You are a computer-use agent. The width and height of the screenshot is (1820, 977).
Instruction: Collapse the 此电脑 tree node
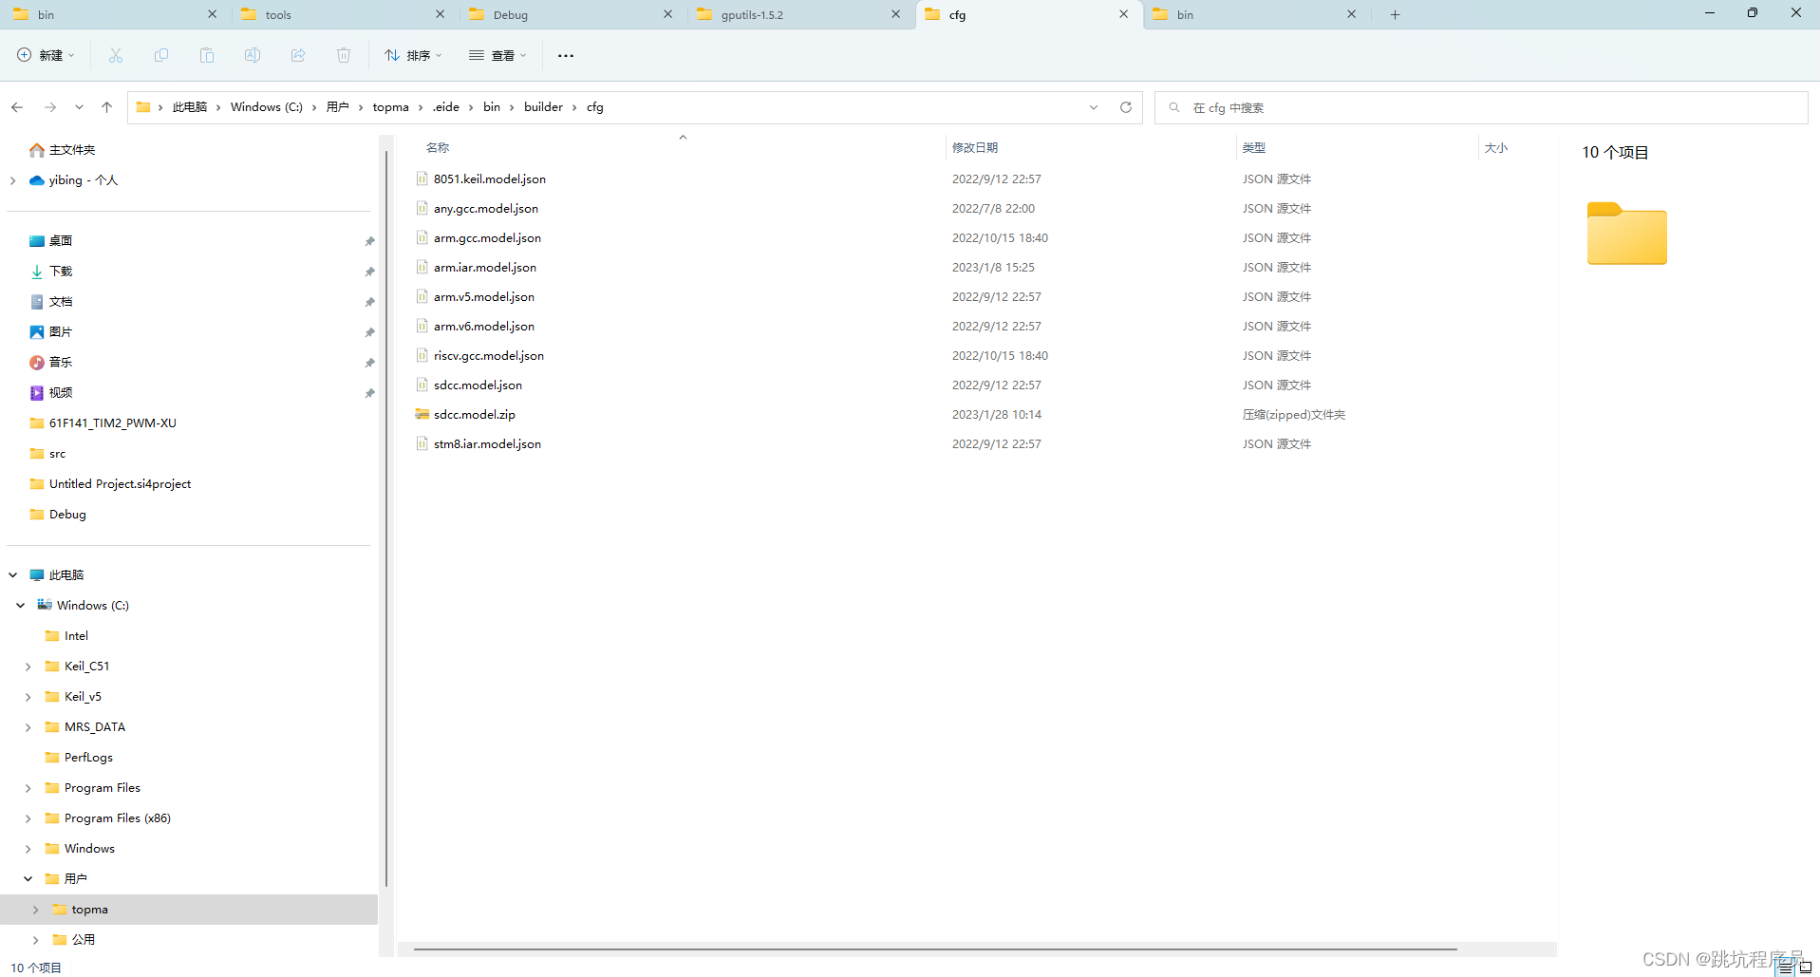click(12, 575)
